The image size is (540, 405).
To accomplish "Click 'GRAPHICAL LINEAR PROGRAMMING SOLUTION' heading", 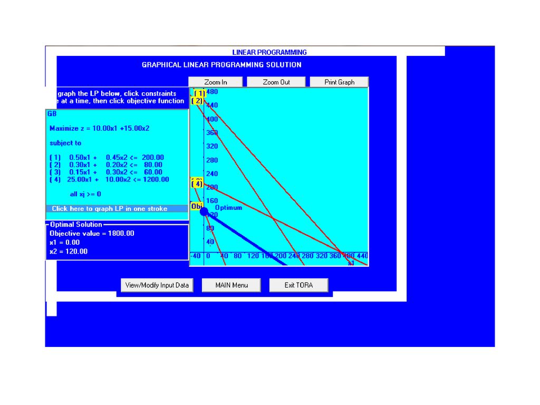I will click(x=222, y=65).
